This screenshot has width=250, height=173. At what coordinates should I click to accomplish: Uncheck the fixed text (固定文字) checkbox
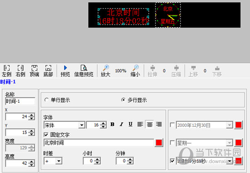click(x=46, y=135)
